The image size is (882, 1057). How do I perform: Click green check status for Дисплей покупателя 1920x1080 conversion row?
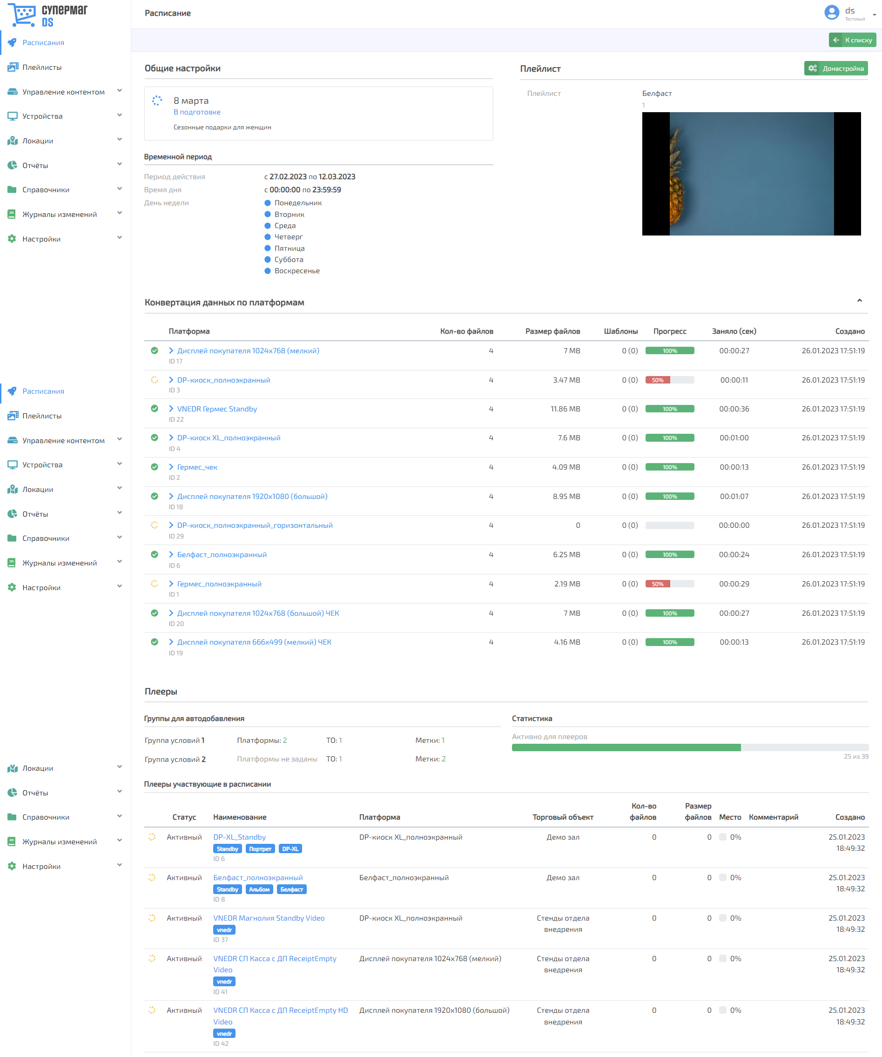155,496
